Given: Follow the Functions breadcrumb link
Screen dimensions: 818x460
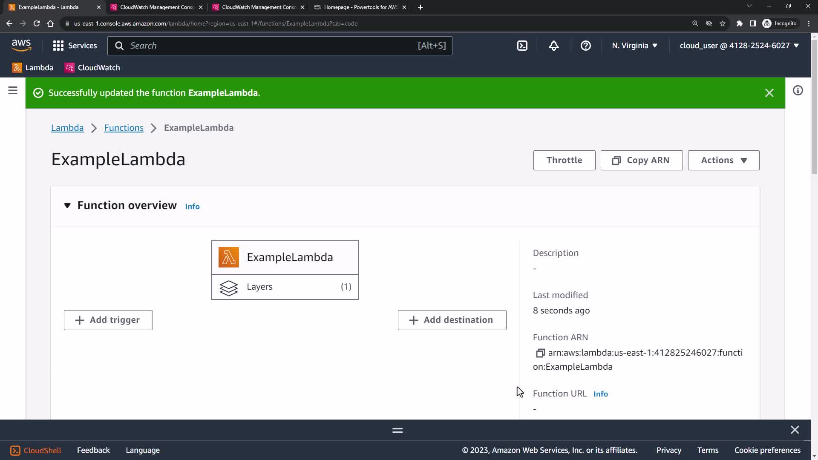Looking at the screenshot, I should [x=124, y=128].
